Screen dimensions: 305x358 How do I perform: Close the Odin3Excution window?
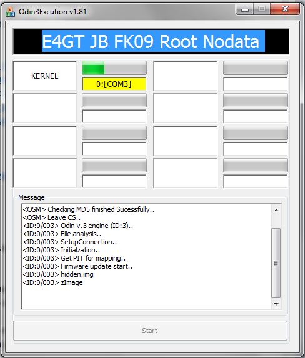(x=285, y=9)
